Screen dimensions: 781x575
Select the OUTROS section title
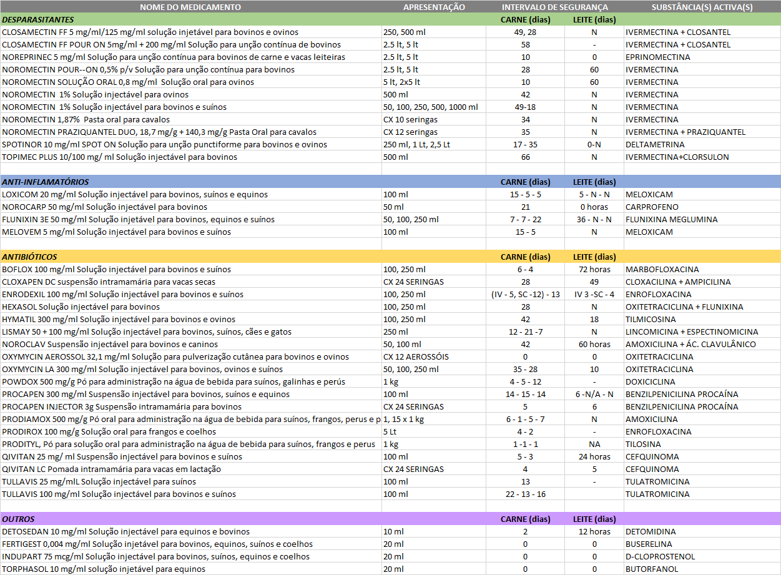pyautogui.click(x=18, y=519)
